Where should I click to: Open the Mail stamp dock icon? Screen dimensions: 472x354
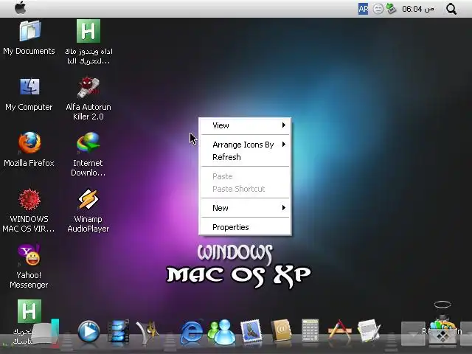pyautogui.click(x=251, y=331)
